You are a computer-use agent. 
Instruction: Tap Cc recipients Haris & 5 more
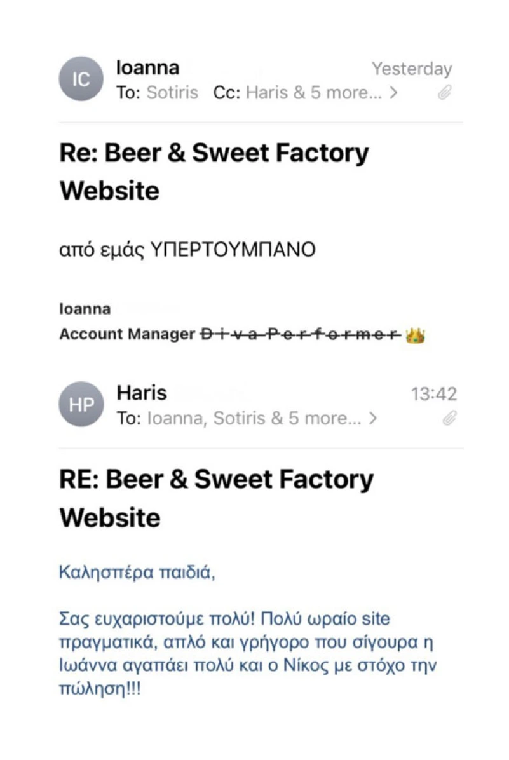[314, 92]
